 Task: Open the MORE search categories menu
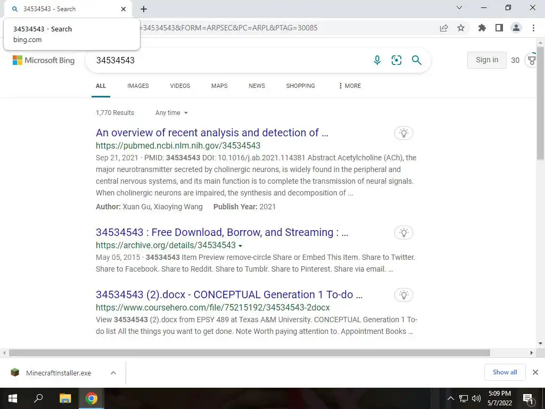point(350,86)
